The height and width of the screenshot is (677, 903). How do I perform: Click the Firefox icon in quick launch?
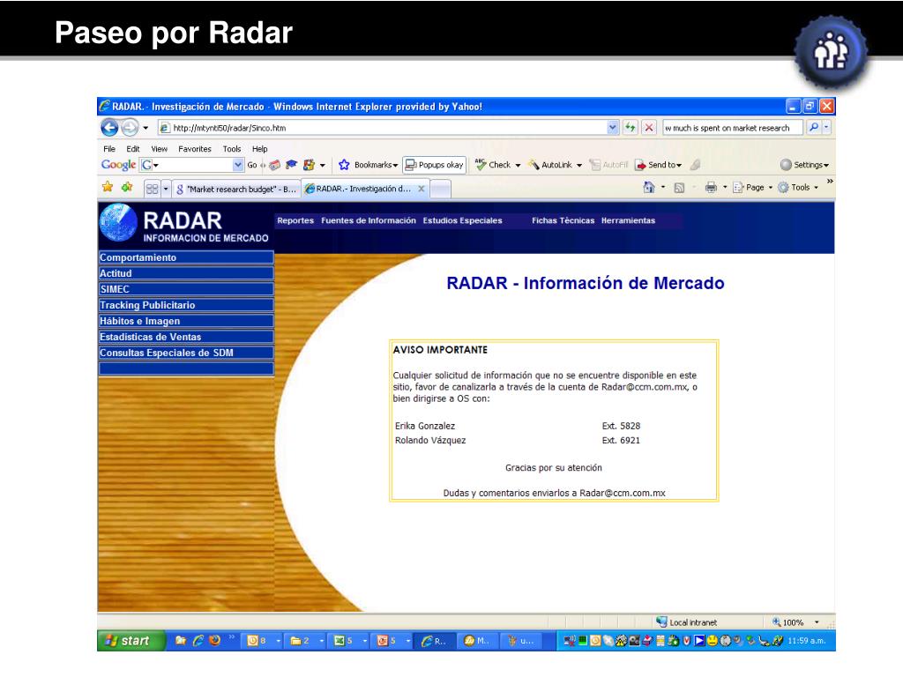click(x=215, y=640)
